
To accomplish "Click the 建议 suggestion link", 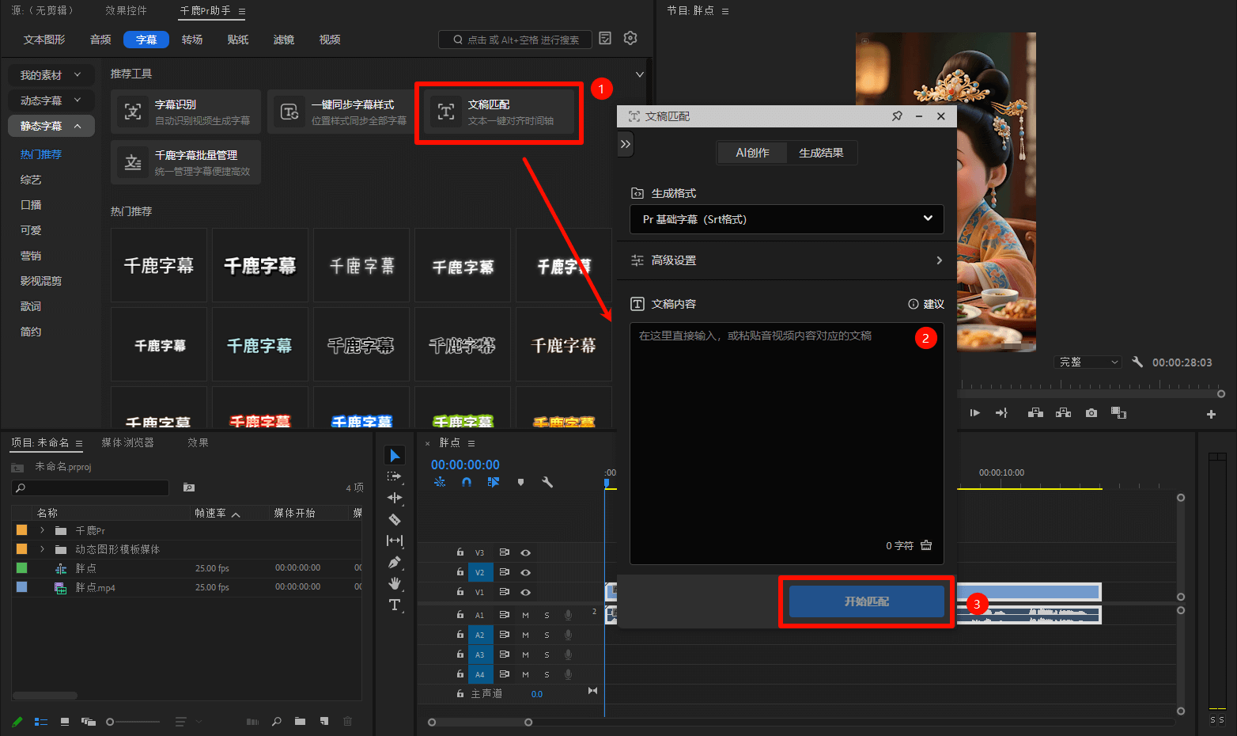I will click(x=927, y=304).
